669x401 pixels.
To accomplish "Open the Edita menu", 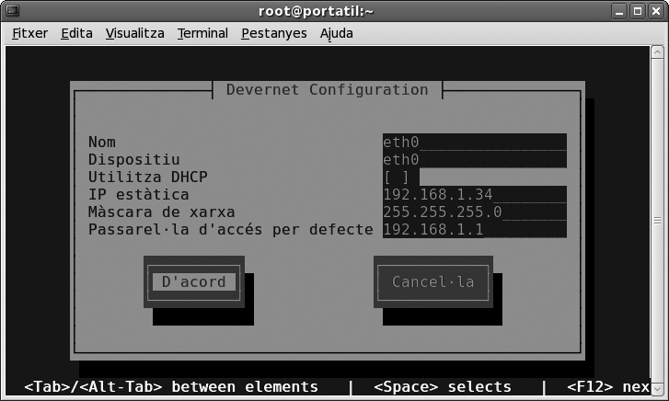I will (76, 33).
